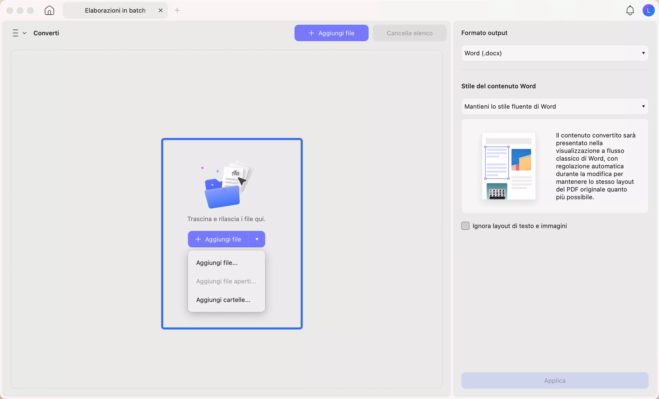Open the sidebar list icon next to Converti

pos(15,33)
